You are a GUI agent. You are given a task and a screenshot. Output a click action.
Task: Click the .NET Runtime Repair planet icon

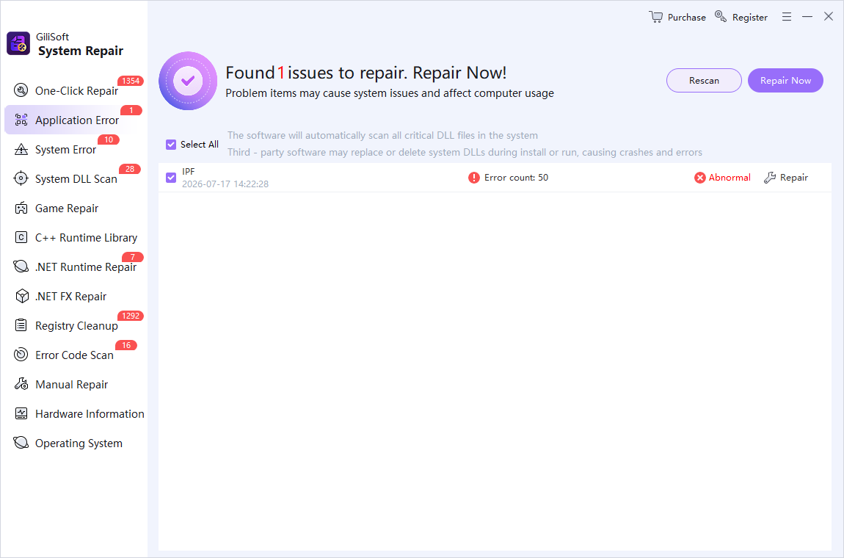pyautogui.click(x=21, y=267)
